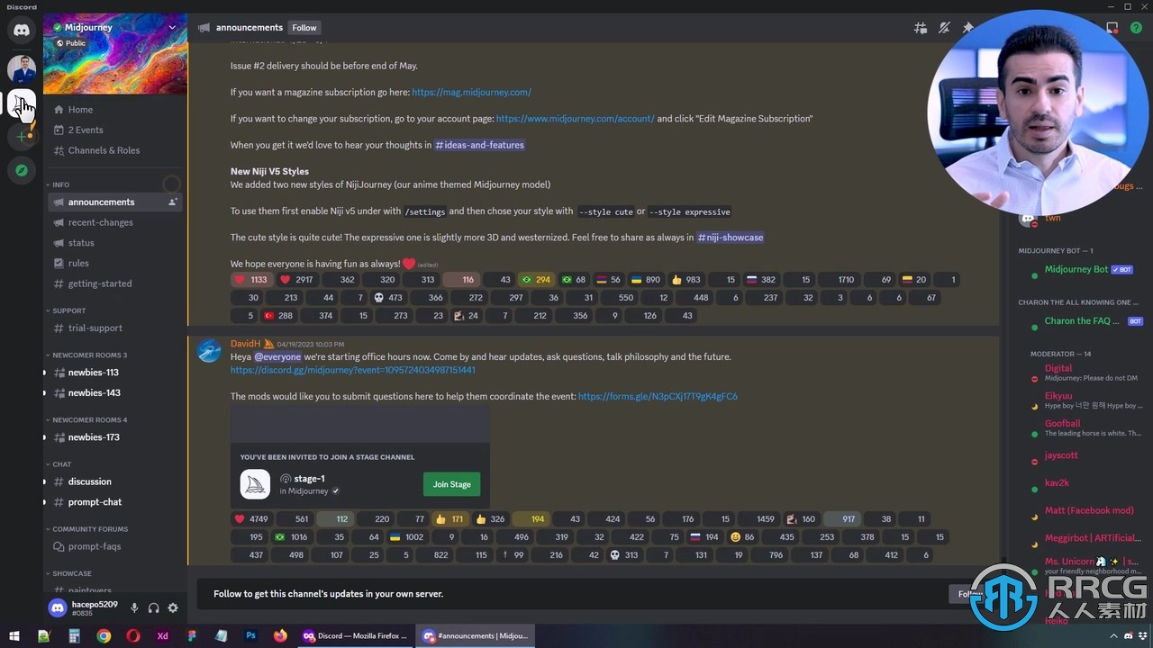Click DavidH's avatar on the message
Image resolution: width=1153 pixels, height=648 pixels.
click(x=209, y=351)
